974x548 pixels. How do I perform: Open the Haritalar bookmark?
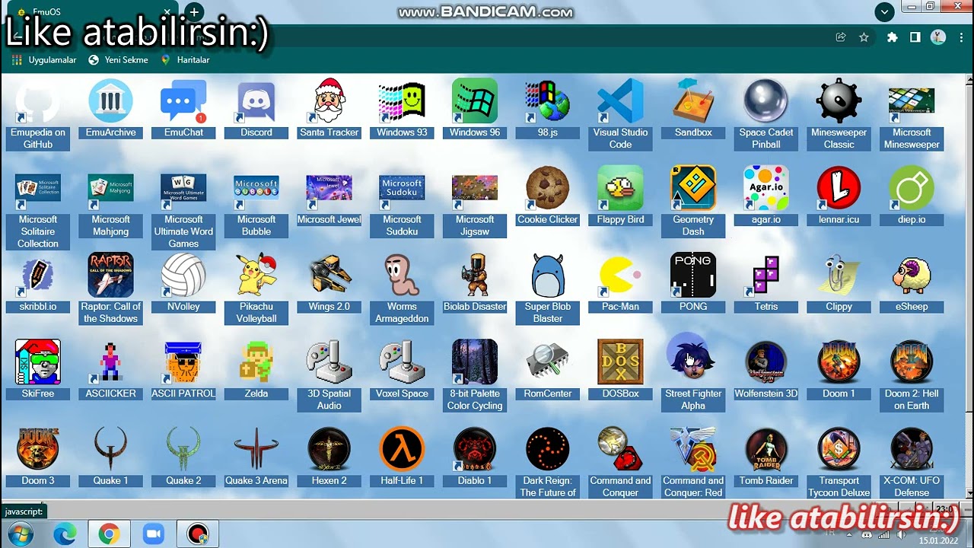point(185,59)
